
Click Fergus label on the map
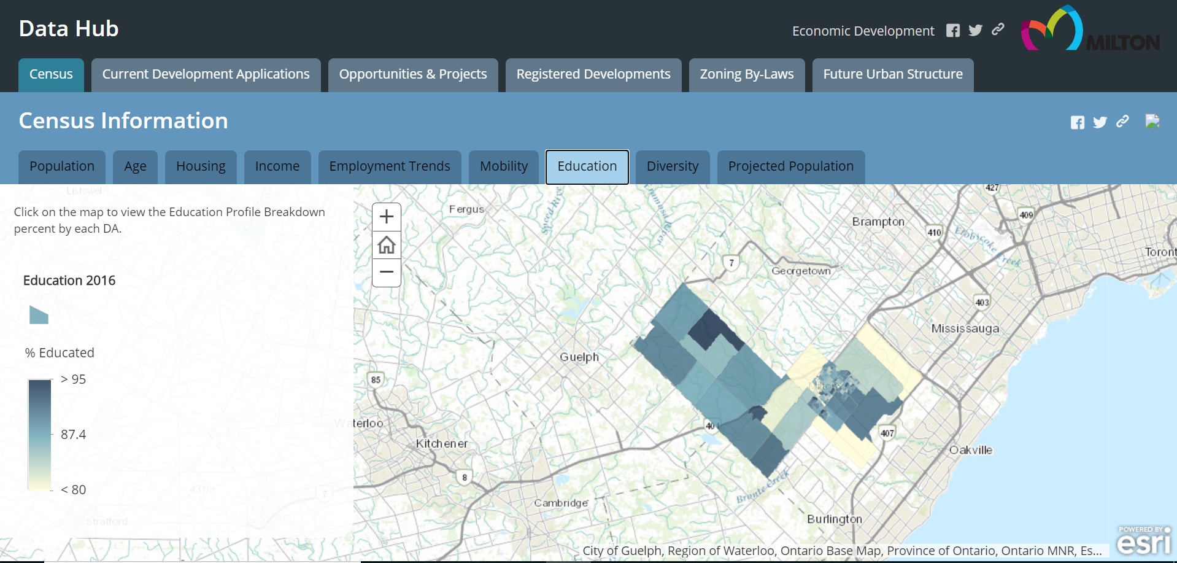point(466,209)
